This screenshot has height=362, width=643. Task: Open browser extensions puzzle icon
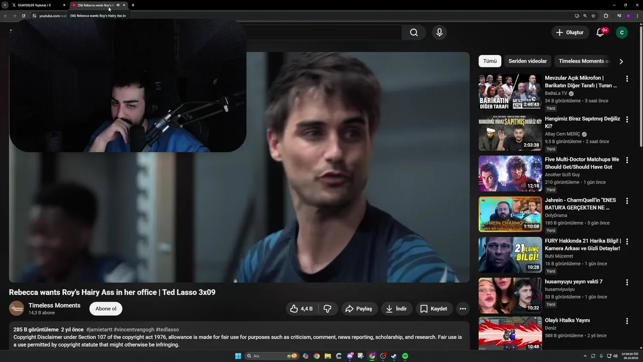(x=606, y=16)
